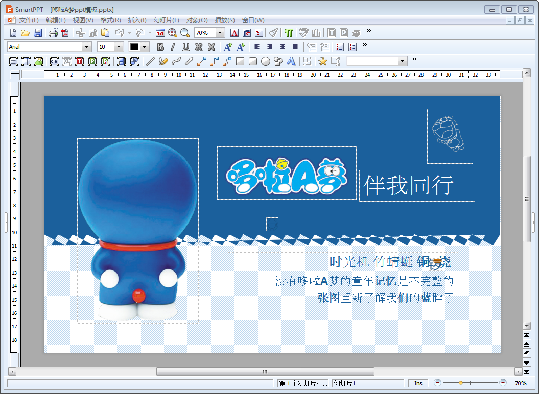This screenshot has height=394, width=539.
Task: Open the AutoShapes tool
Action: pos(278,61)
